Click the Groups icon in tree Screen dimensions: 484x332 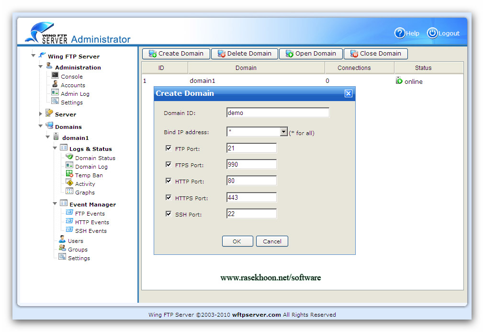(62, 249)
